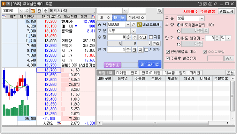This screenshot has height=134, width=237.
Task: Open the 000060 stock code dropdown at top left
Action: coord(21,11)
